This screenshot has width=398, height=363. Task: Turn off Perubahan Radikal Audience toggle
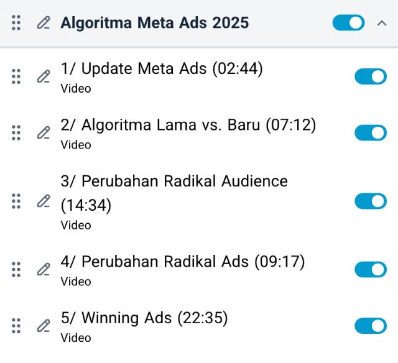pyautogui.click(x=370, y=201)
